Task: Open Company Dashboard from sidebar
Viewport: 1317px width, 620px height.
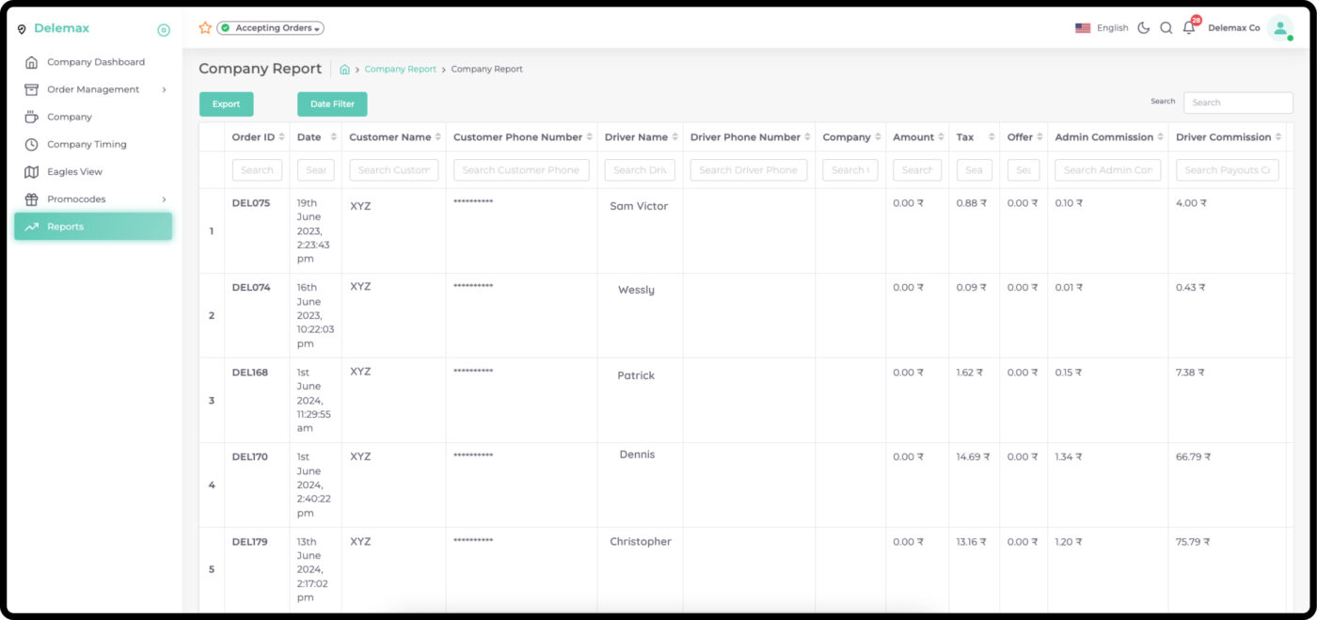Action: 95,62
